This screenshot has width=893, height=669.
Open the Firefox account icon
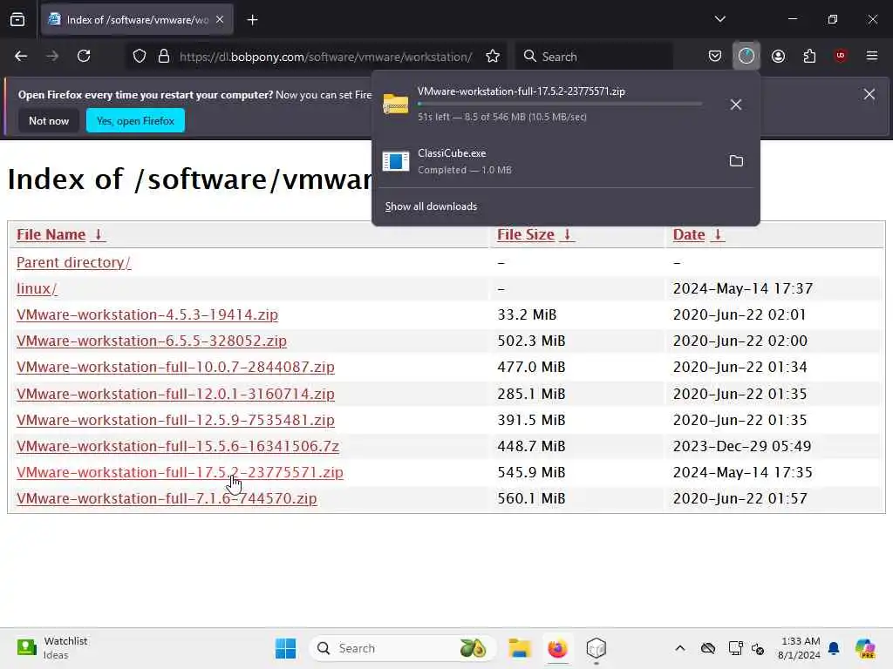click(x=778, y=56)
